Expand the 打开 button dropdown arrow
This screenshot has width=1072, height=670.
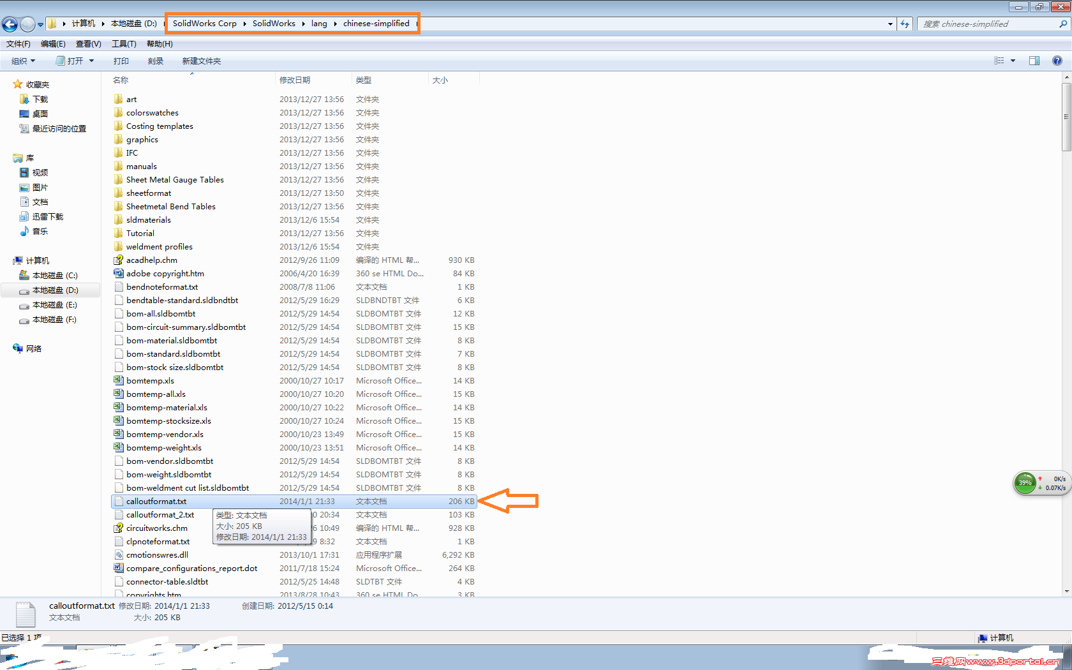(92, 61)
